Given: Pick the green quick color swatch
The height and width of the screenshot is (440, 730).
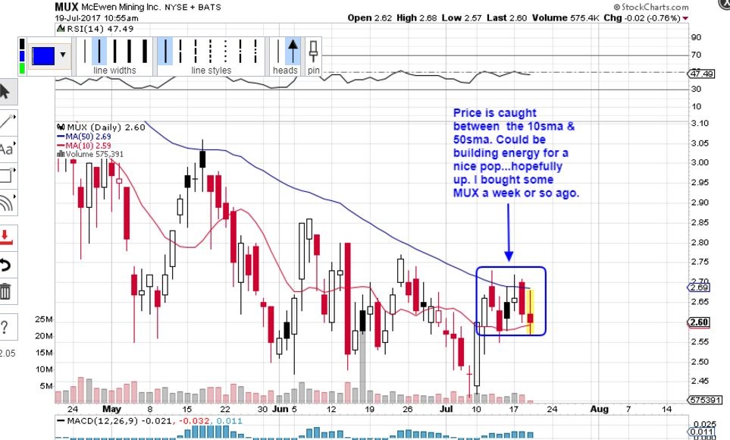Looking at the screenshot, I should (22, 68).
